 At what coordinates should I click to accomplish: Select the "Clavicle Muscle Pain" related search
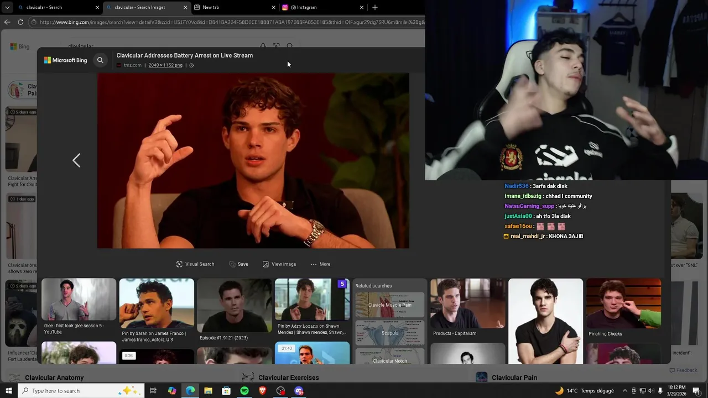pyautogui.click(x=390, y=305)
